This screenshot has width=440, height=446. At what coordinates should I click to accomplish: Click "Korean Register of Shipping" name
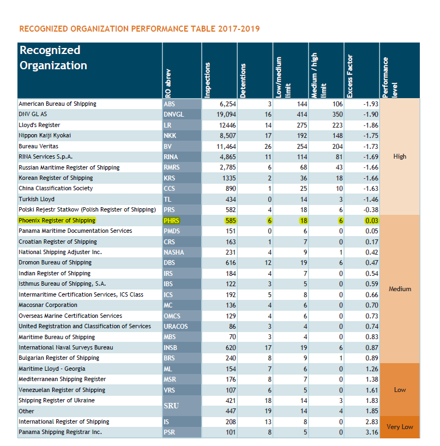56,178
